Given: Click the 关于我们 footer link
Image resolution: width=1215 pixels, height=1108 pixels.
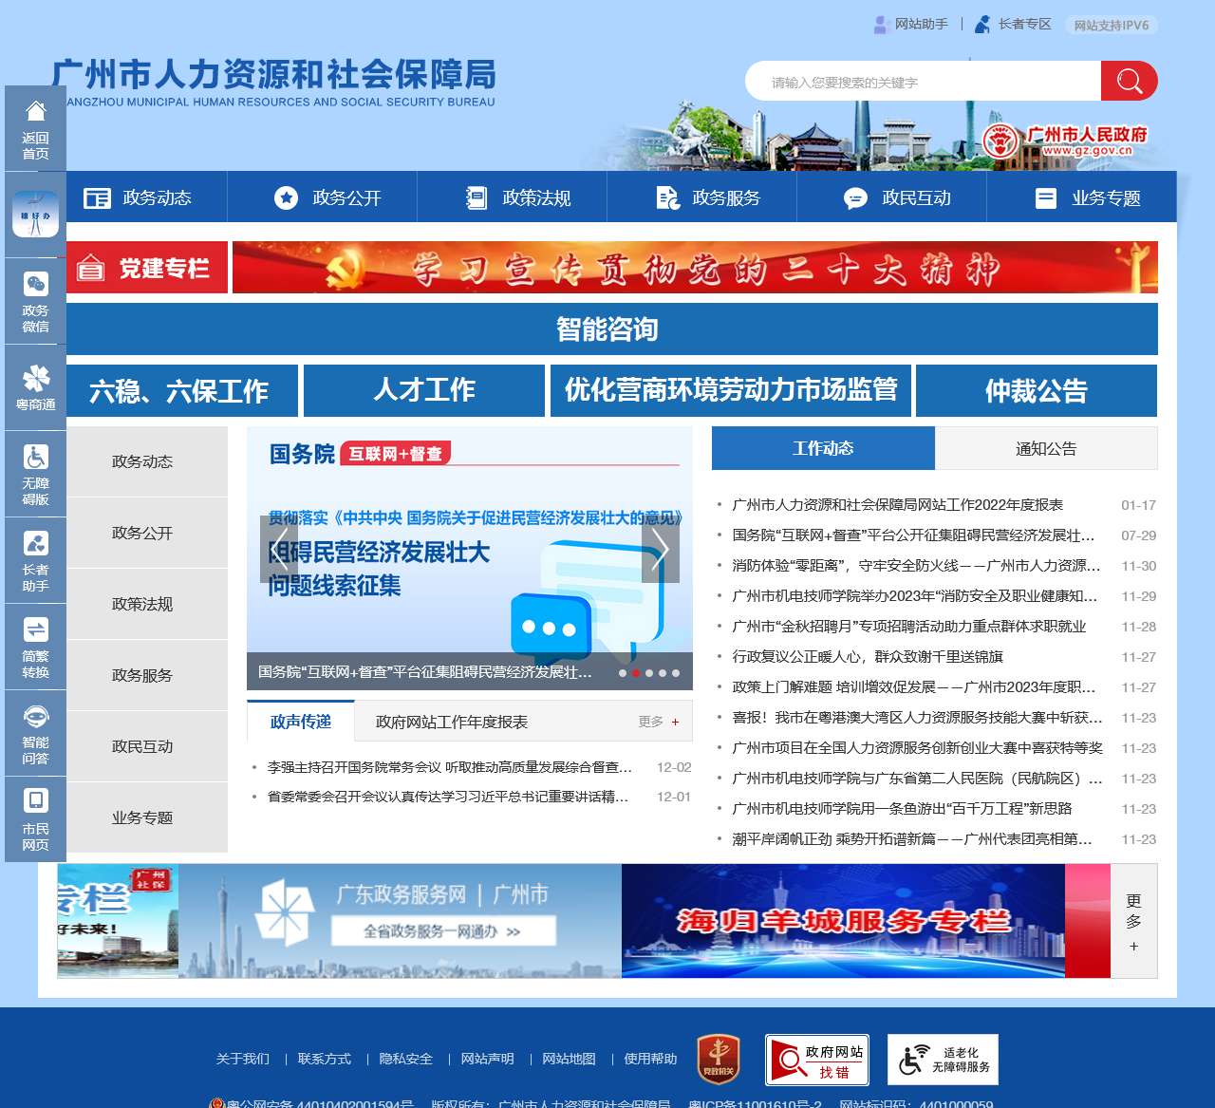Looking at the screenshot, I should [x=242, y=1059].
